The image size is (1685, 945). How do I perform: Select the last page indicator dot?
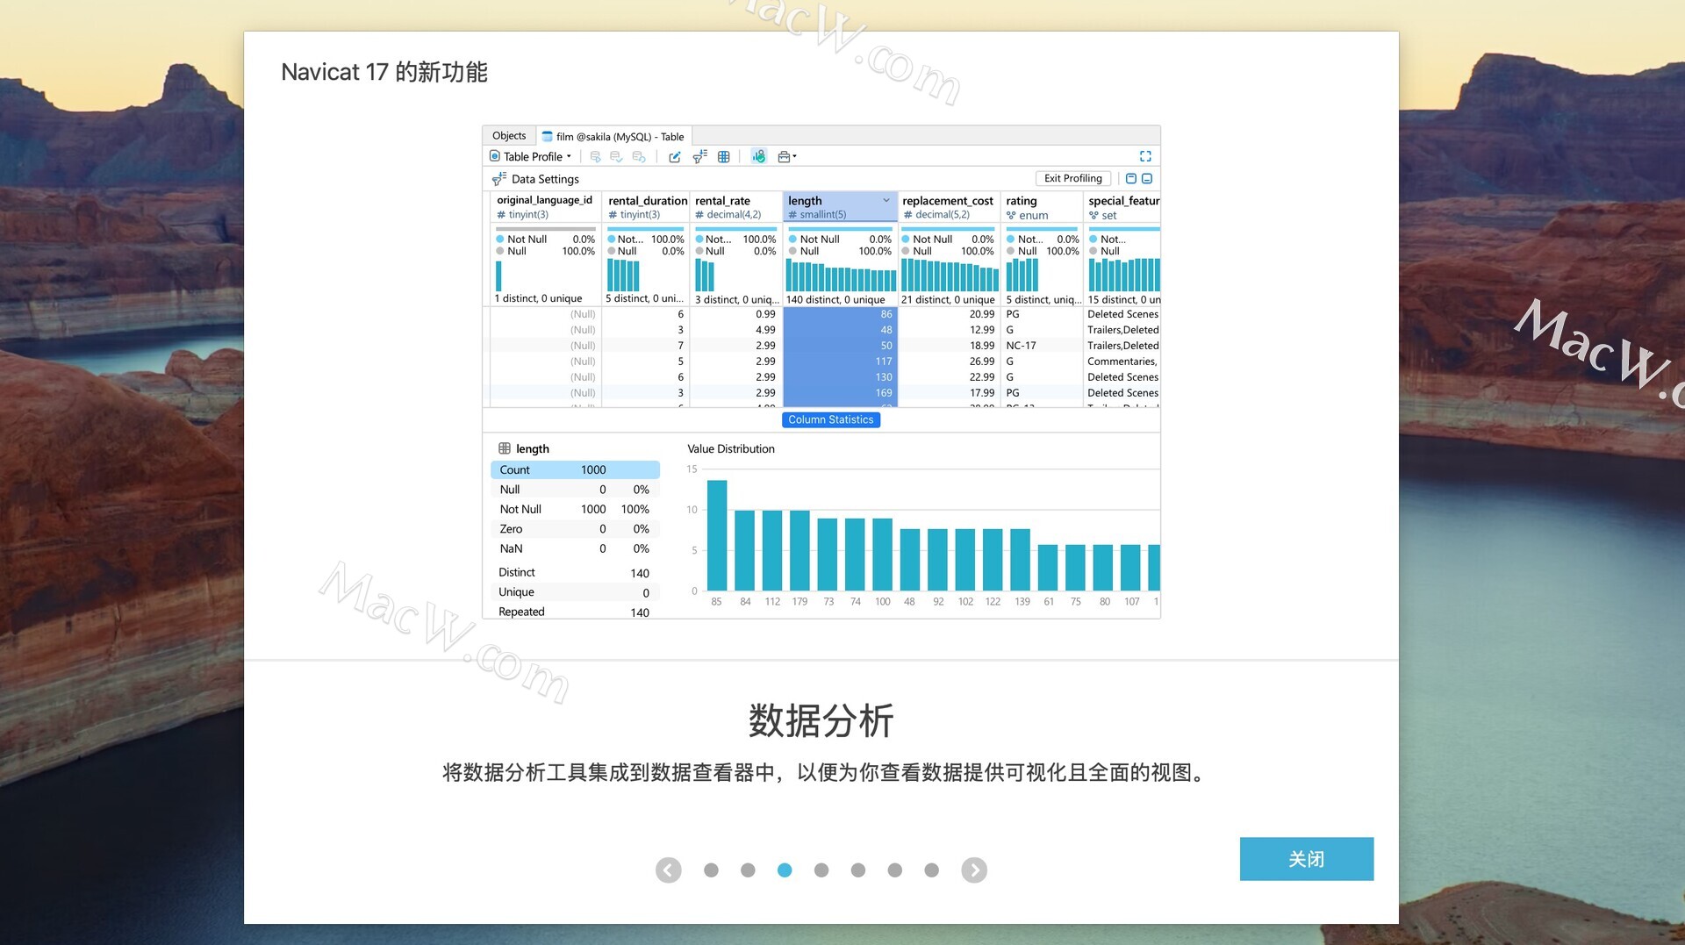[x=931, y=870]
